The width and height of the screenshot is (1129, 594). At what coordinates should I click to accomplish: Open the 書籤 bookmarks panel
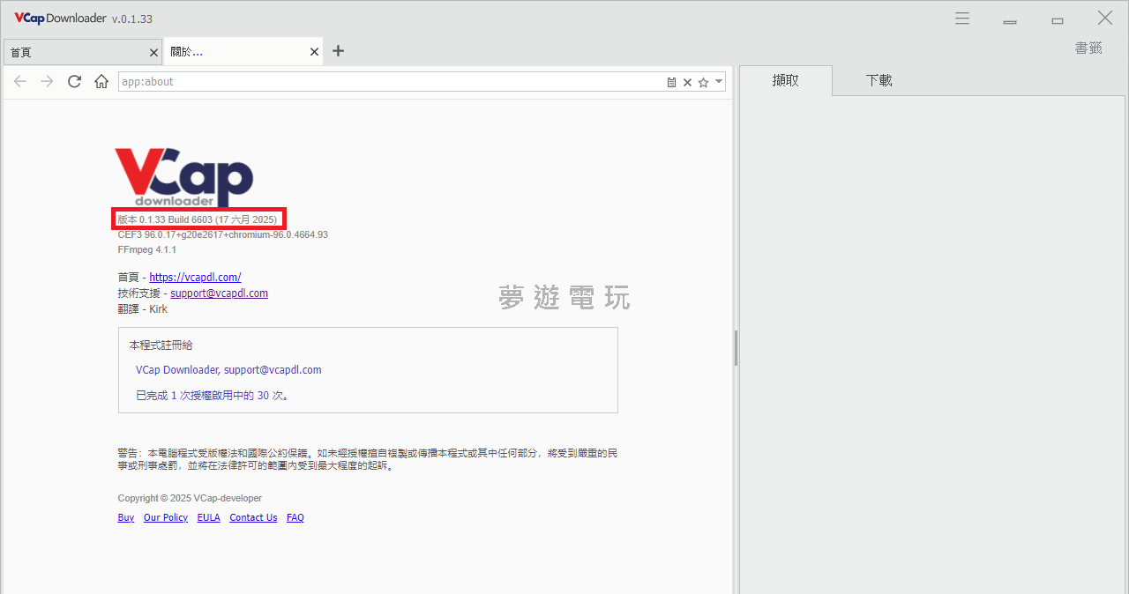pos(1088,48)
